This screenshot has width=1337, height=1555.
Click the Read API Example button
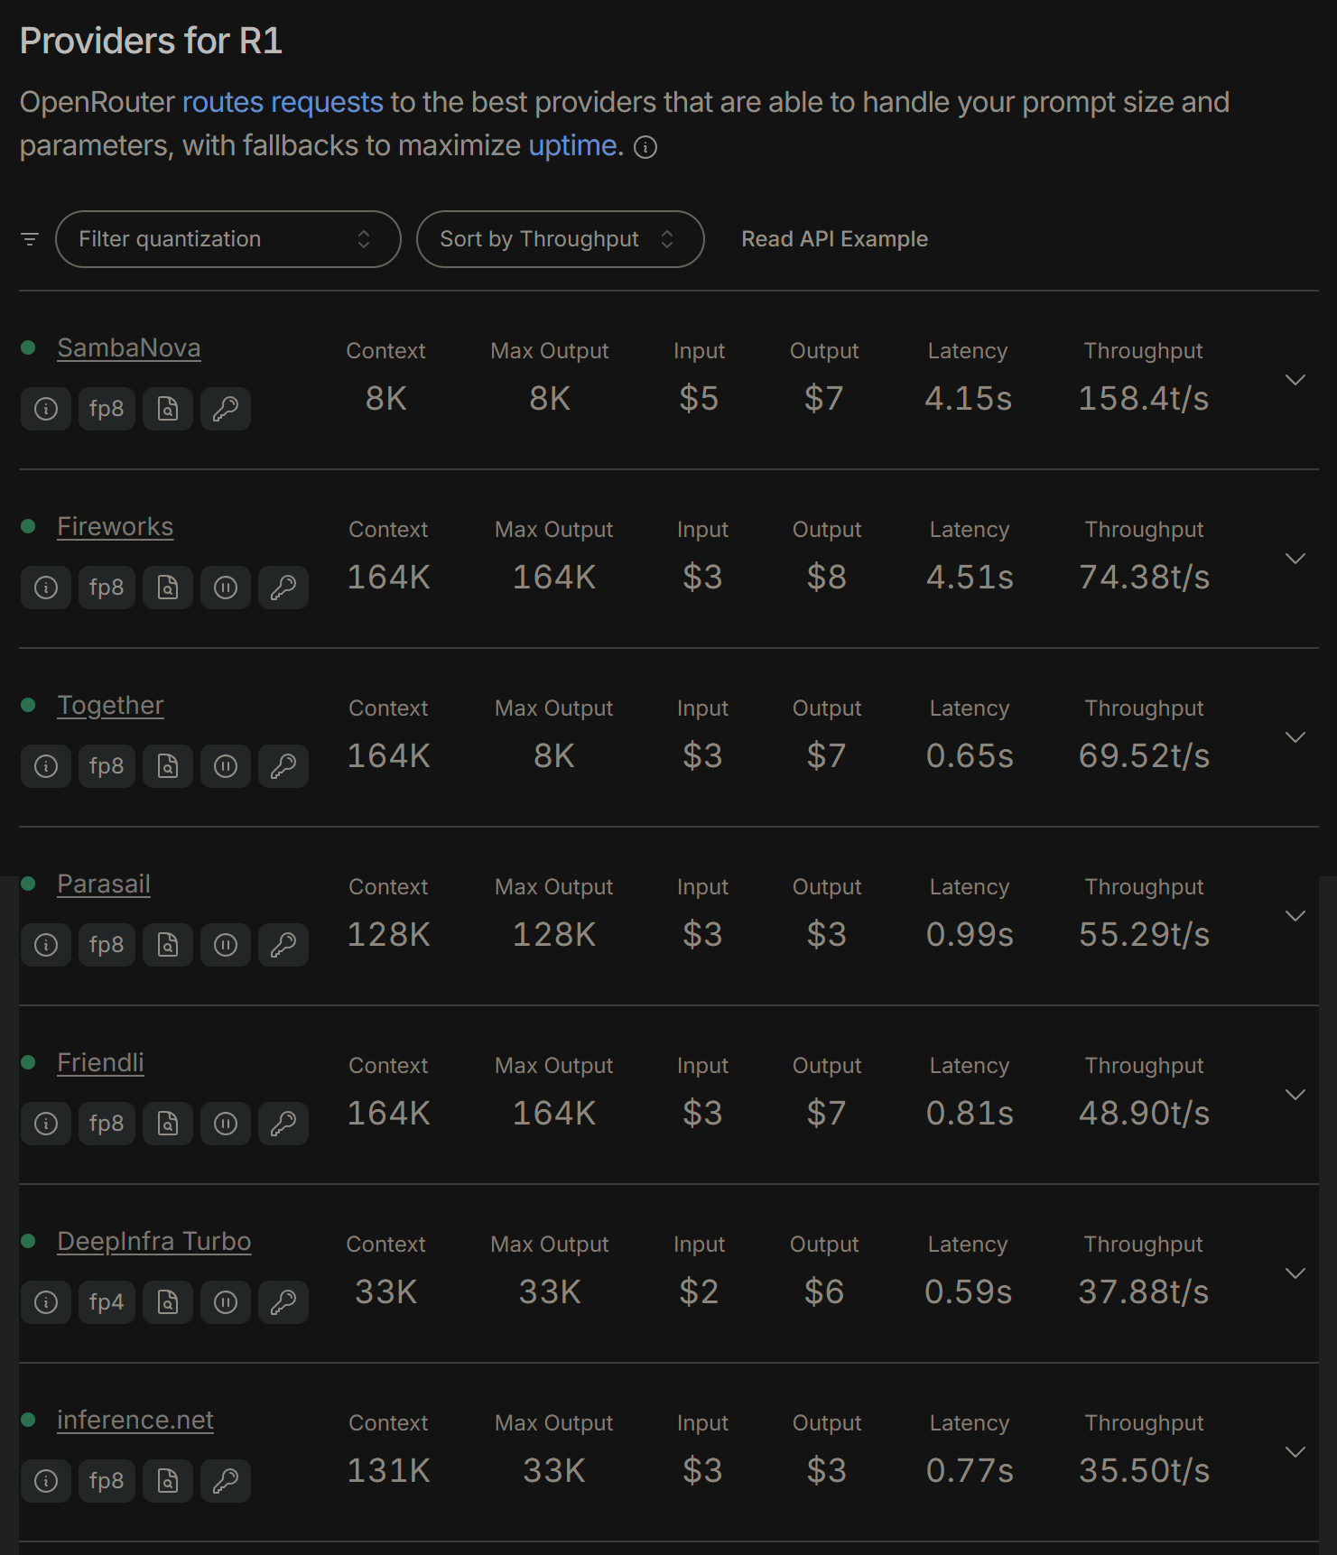coord(835,239)
